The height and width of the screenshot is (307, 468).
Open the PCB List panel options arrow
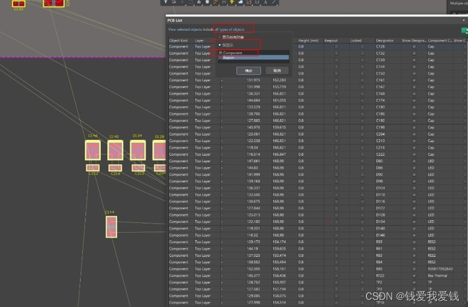click(x=464, y=20)
